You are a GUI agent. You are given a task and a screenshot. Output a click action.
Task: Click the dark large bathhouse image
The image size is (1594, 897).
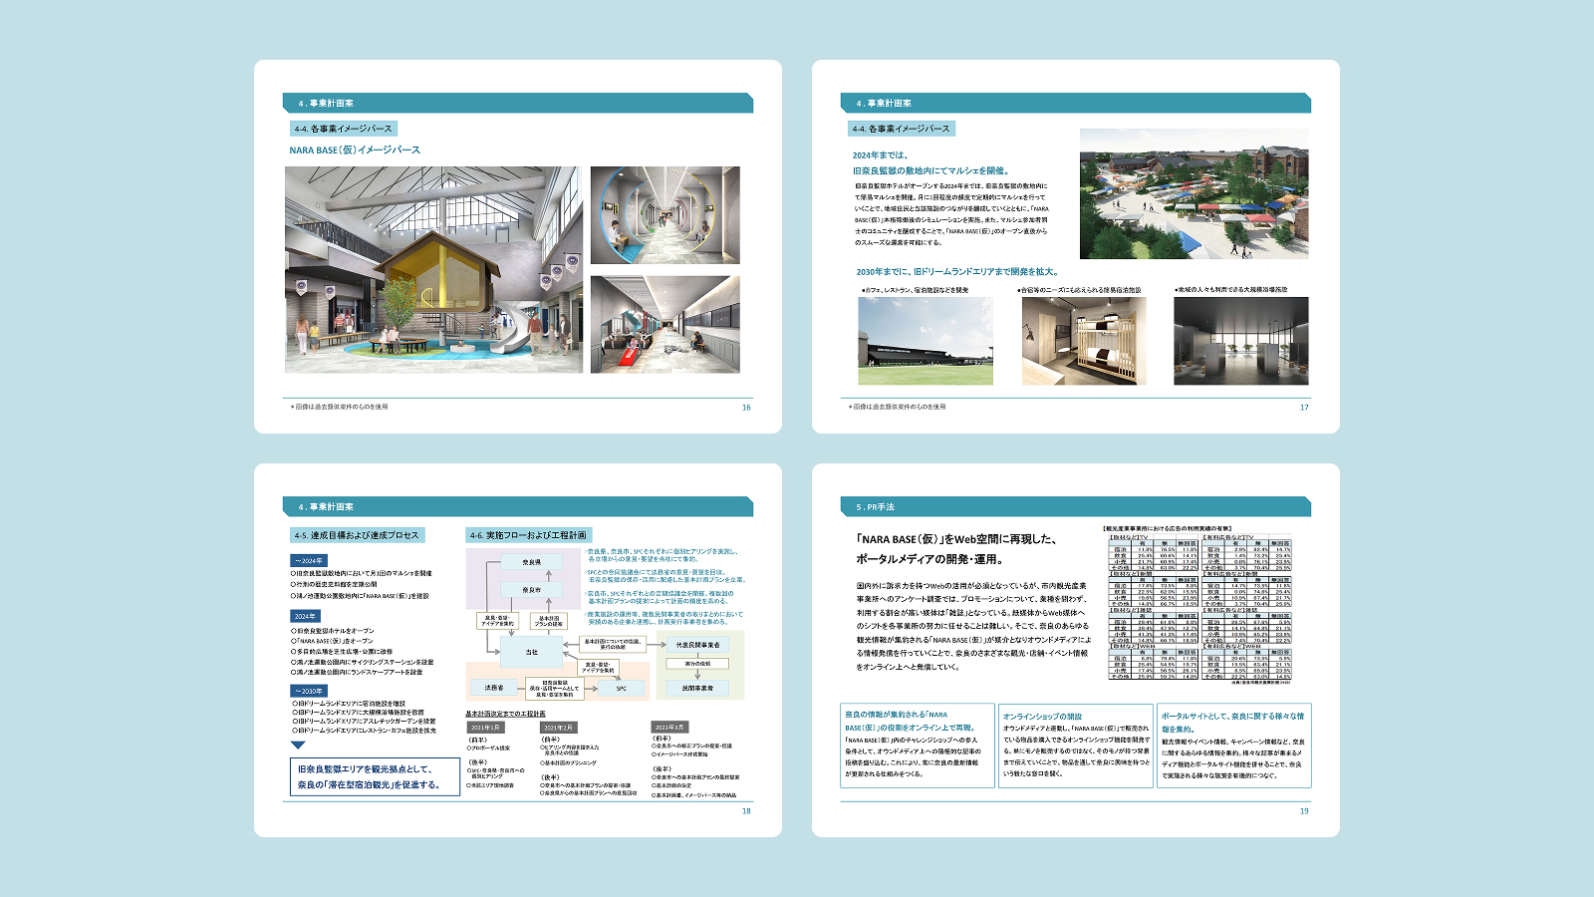tap(1240, 341)
